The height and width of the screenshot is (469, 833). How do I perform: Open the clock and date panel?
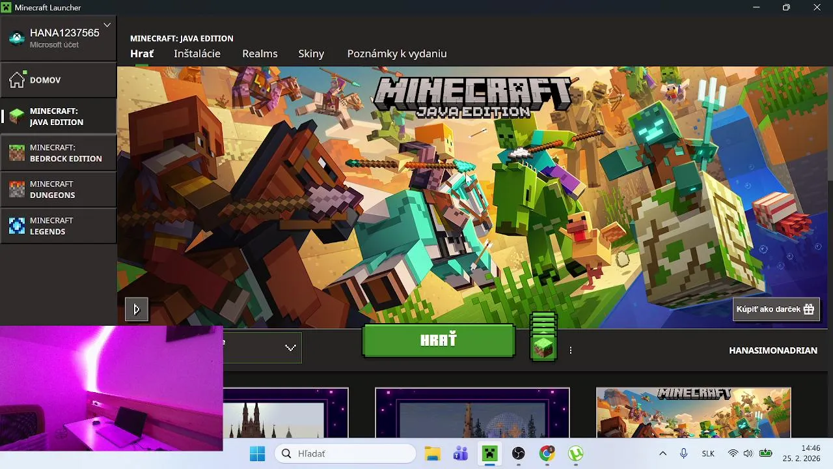click(x=801, y=453)
